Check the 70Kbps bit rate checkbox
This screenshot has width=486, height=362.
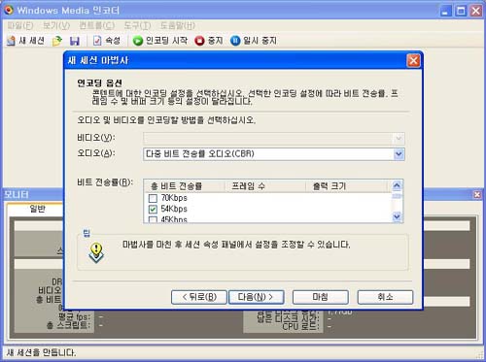[x=153, y=198]
